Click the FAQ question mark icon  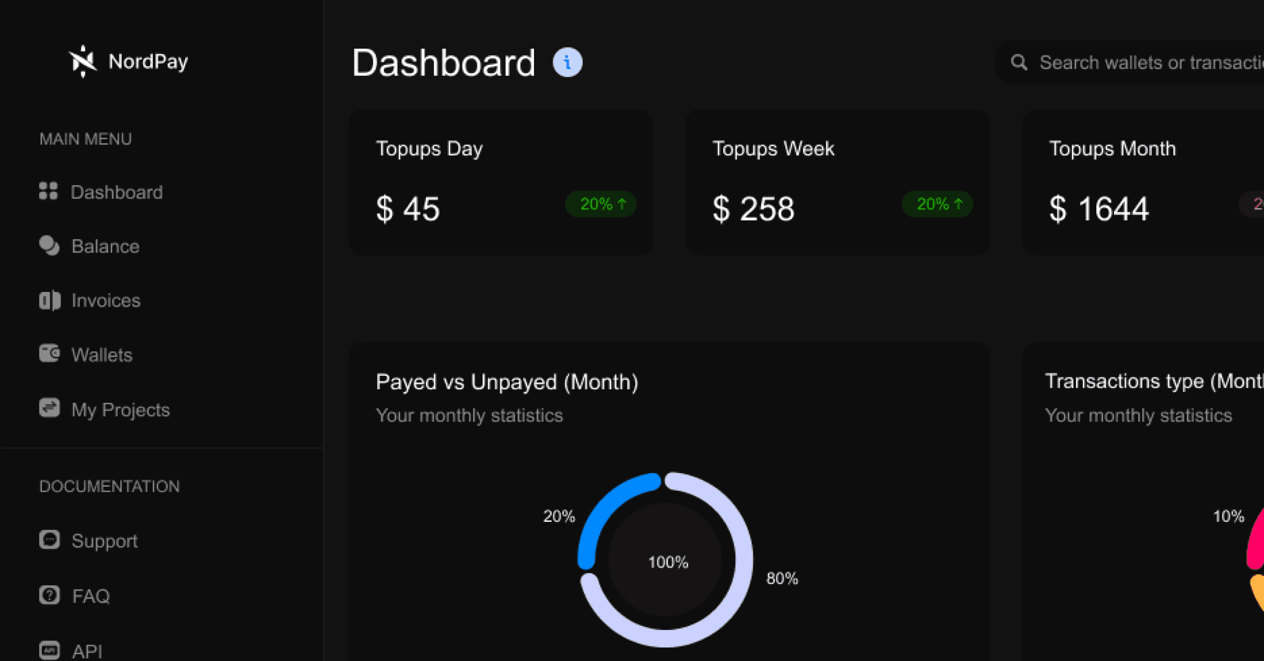tap(49, 595)
